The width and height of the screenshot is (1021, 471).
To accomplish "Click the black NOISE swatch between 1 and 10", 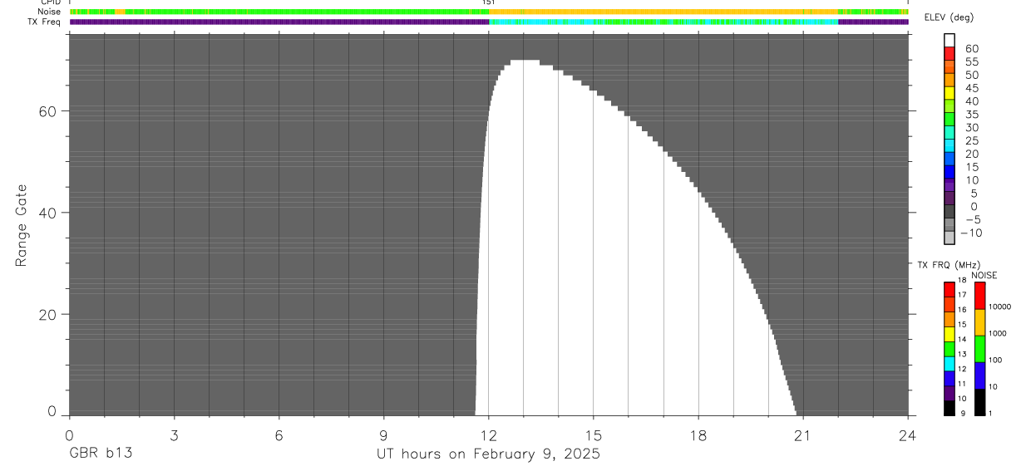I will click(x=979, y=401).
